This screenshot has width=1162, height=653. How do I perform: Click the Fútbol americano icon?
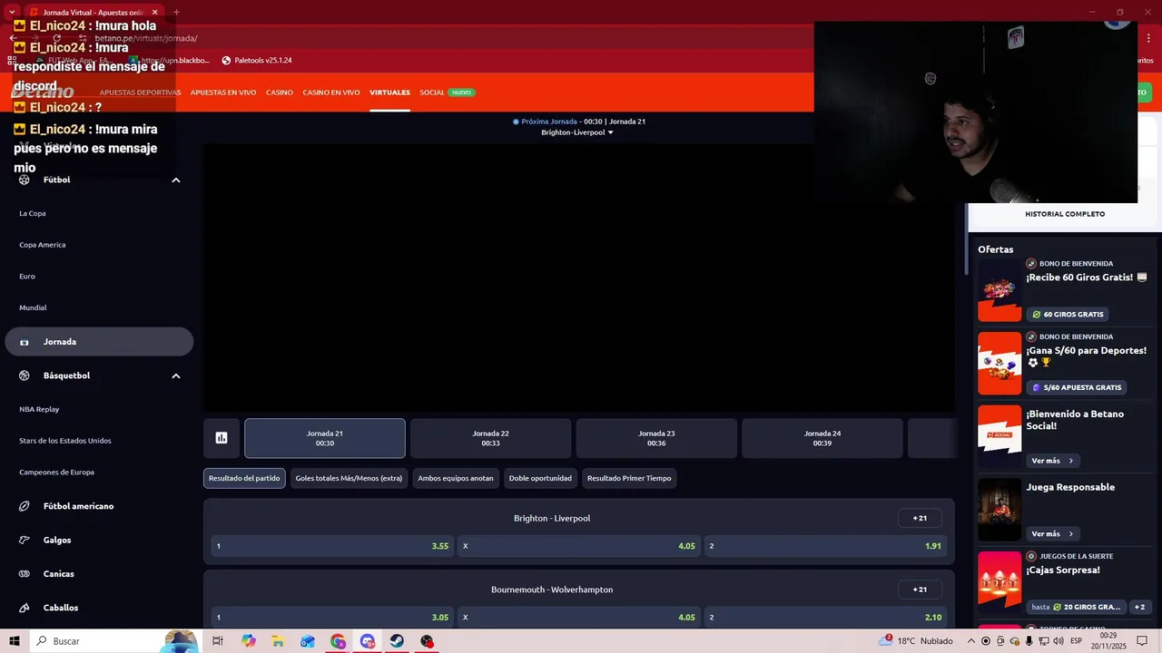25,506
